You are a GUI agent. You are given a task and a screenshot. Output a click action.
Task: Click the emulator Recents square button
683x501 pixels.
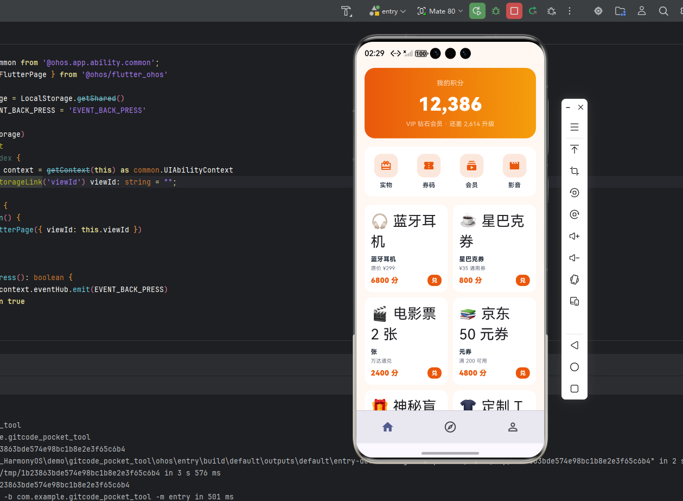click(575, 389)
